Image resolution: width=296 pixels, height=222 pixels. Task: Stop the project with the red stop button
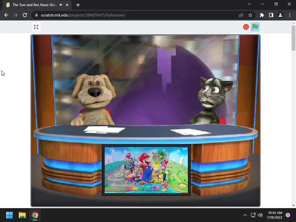pyautogui.click(x=246, y=27)
